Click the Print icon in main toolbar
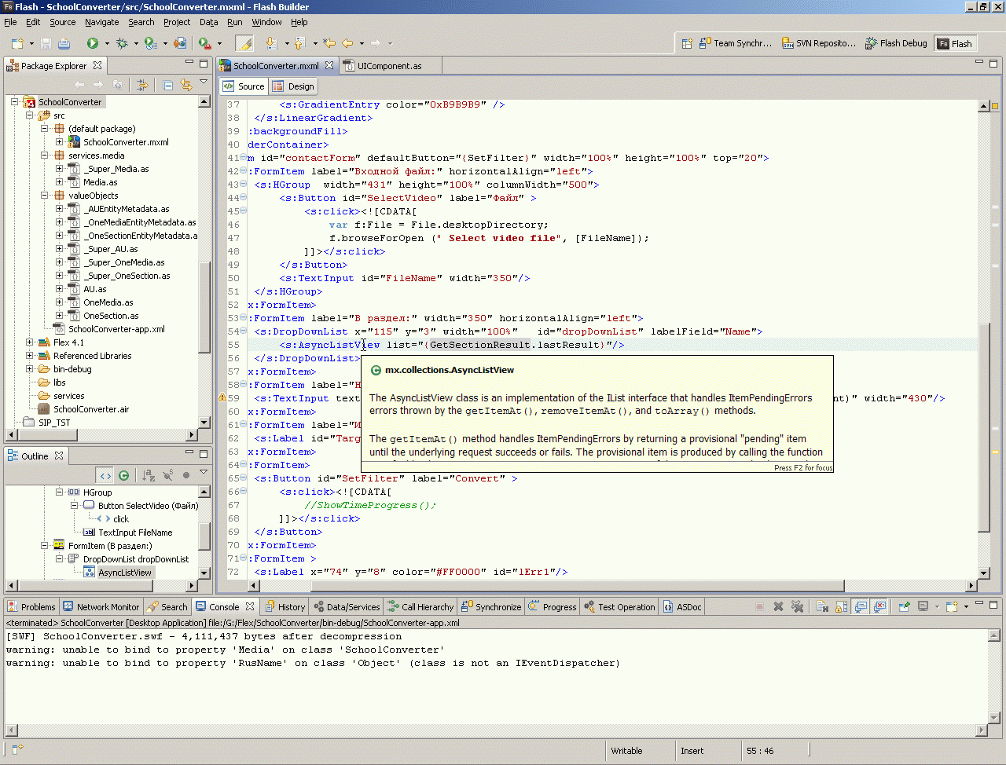 pyautogui.click(x=64, y=43)
